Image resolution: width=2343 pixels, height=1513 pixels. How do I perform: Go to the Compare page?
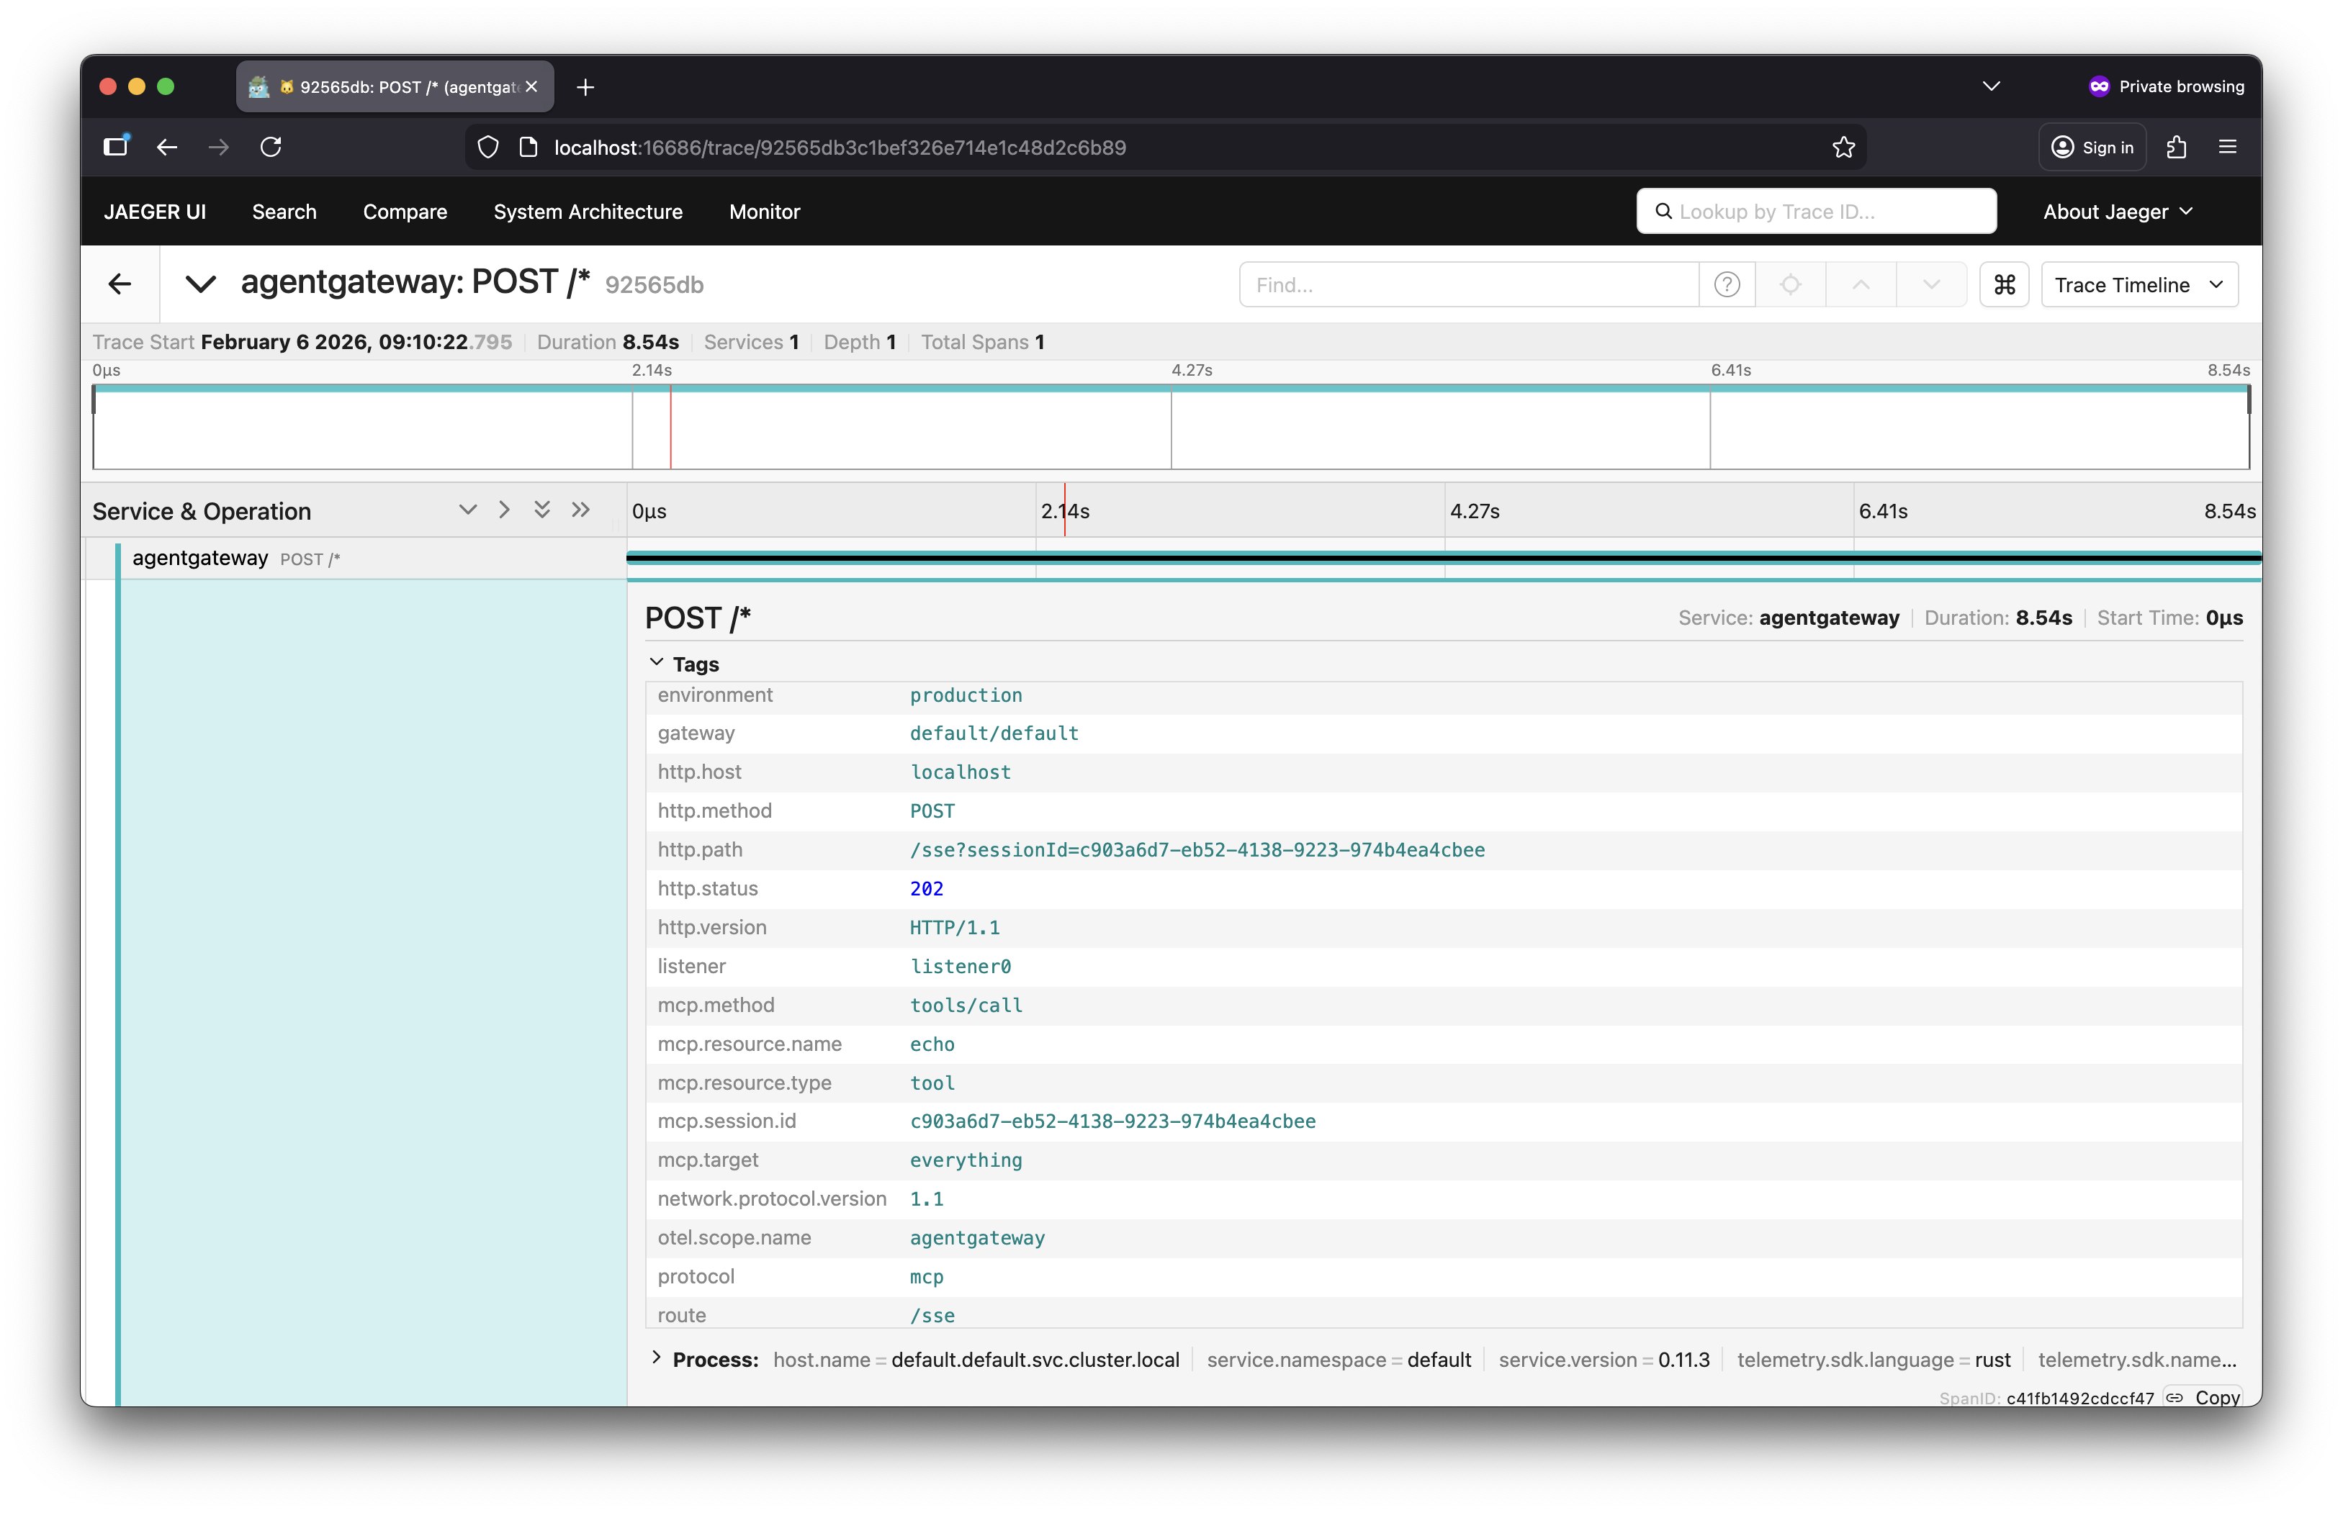pos(405,212)
